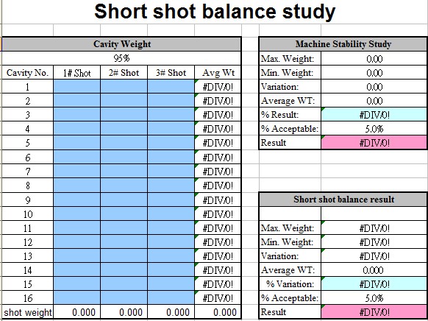The image size is (428, 321).
Task: Select the 1# Shot cell for cavity 1
Action: pyautogui.click(x=77, y=87)
